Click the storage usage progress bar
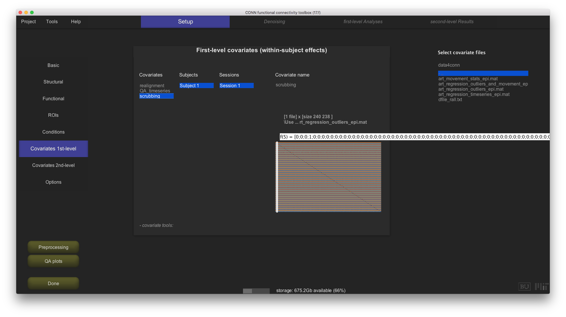 (x=256, y=291)
